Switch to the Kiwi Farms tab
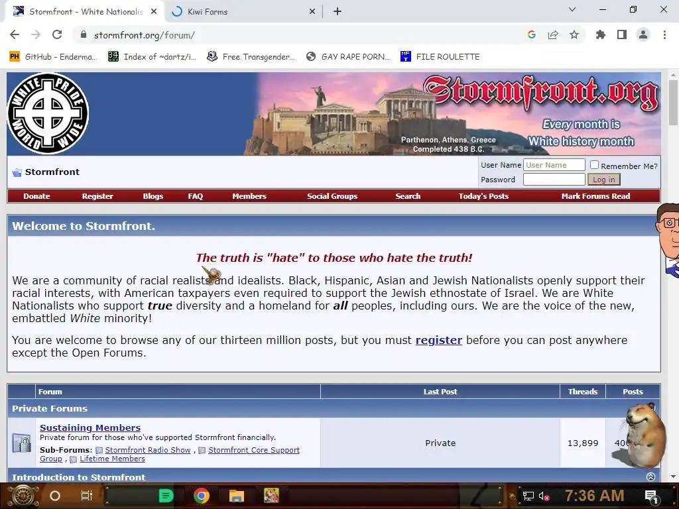Screen dimensions: 679x509 pos(245,12)
